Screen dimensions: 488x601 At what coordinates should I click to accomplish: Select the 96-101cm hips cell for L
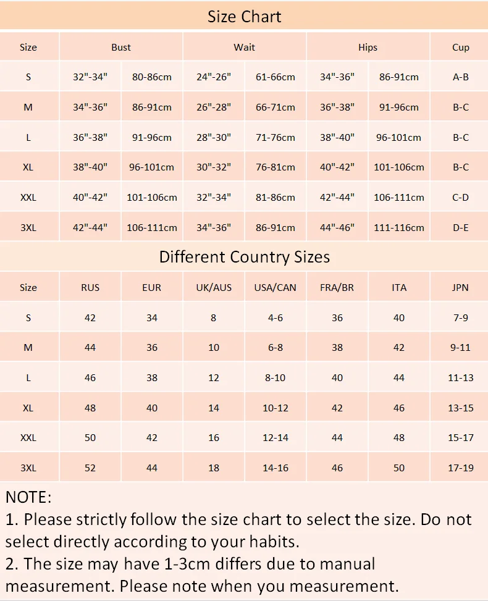[398, 137]
